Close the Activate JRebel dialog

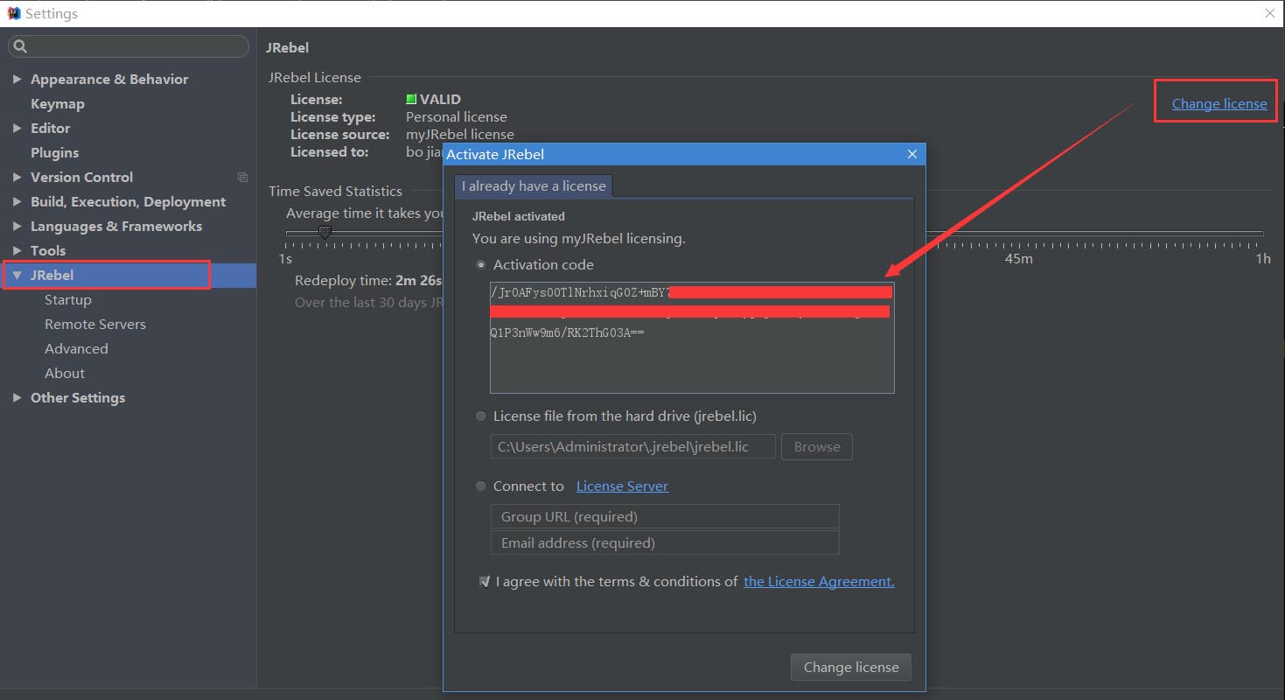911,154
